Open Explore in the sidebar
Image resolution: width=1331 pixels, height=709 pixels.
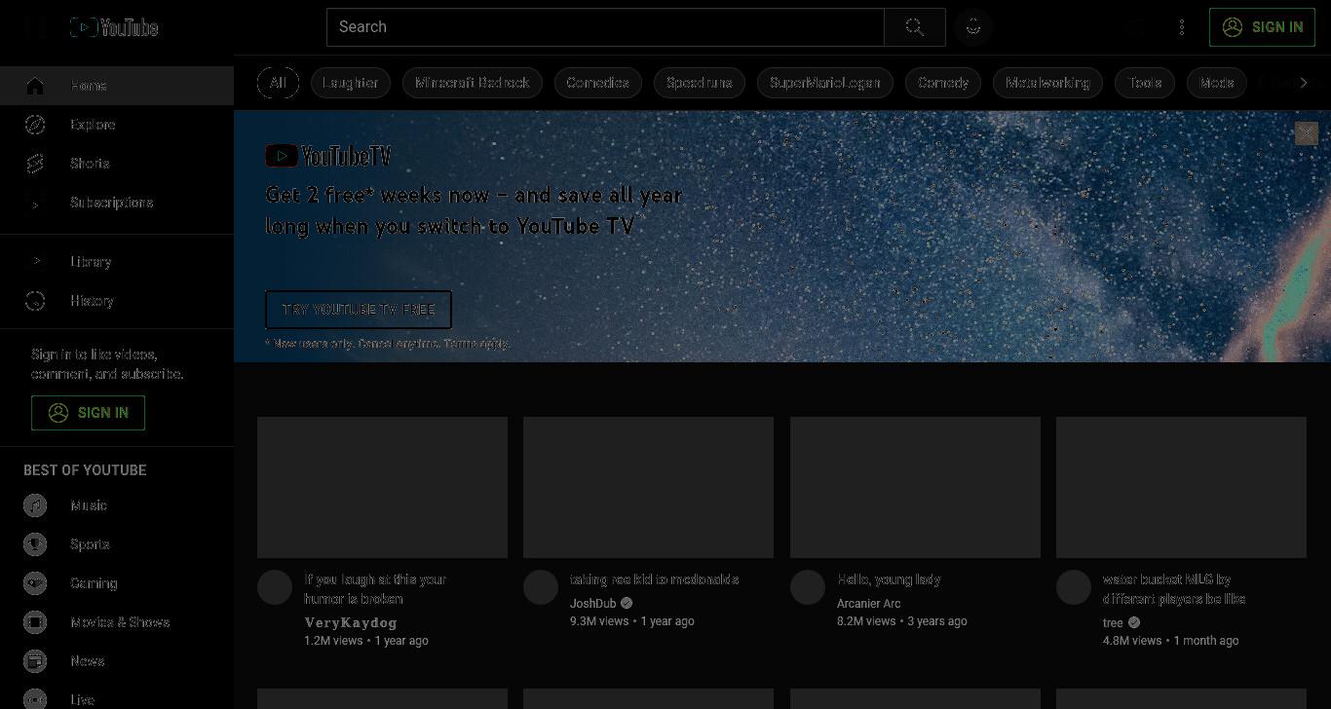pos(117,125)
